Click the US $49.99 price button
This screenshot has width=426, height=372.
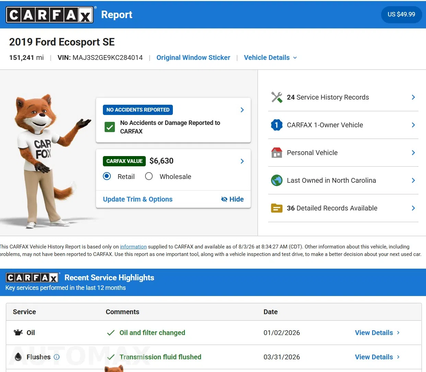(x=401, y=14)
